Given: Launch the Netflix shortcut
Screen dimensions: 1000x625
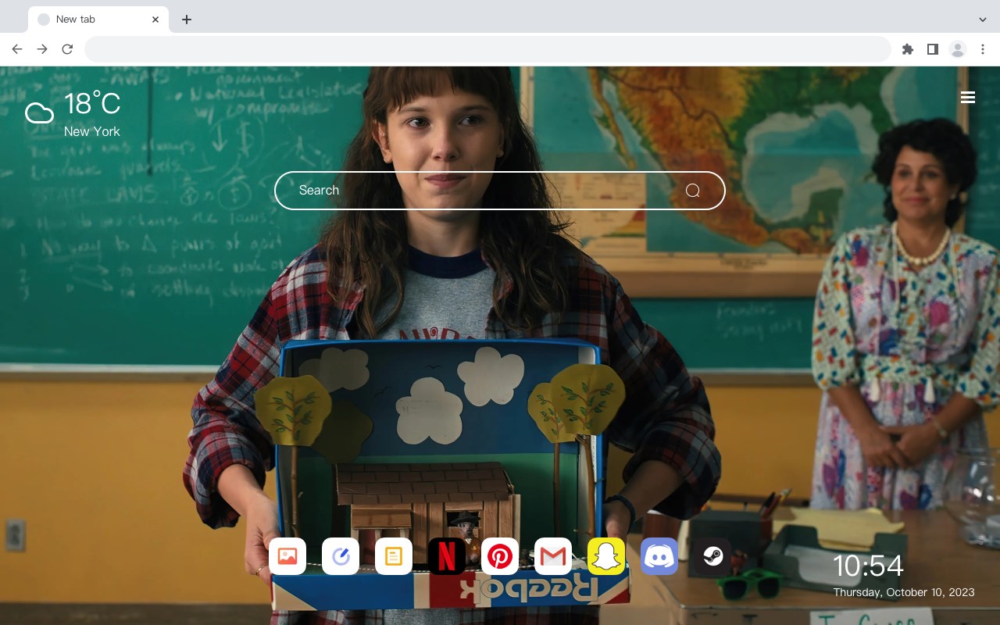Looking at the screenshot, I should [447, 556].
